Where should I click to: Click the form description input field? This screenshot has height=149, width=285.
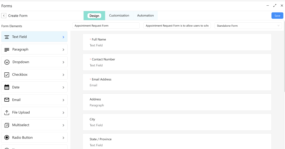point(177,26)
